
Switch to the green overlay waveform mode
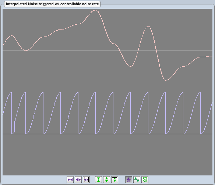pyautogui.click(x=137, y=179)
